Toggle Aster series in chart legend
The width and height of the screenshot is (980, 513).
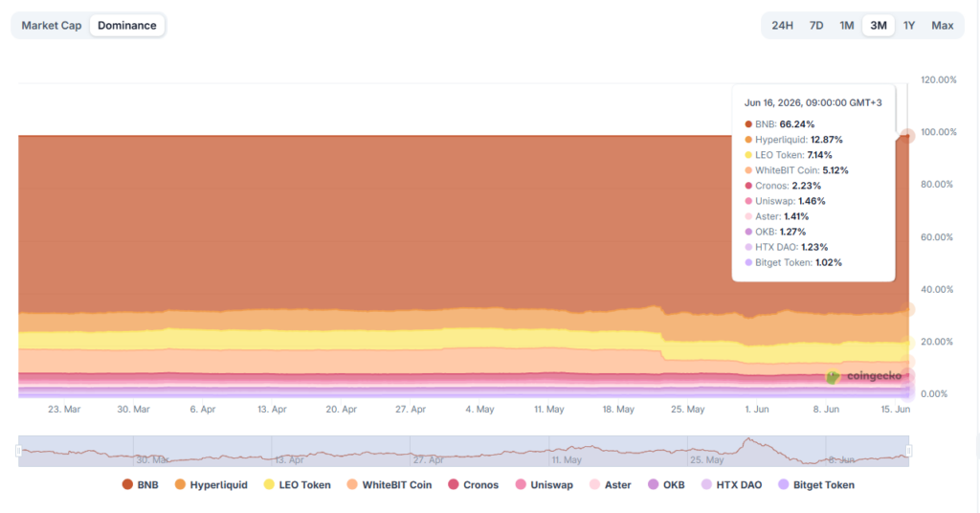click(610, 485)
